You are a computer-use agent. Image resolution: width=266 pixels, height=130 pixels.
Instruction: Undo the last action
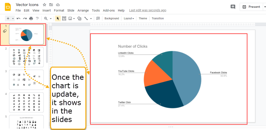coord(18,19)
